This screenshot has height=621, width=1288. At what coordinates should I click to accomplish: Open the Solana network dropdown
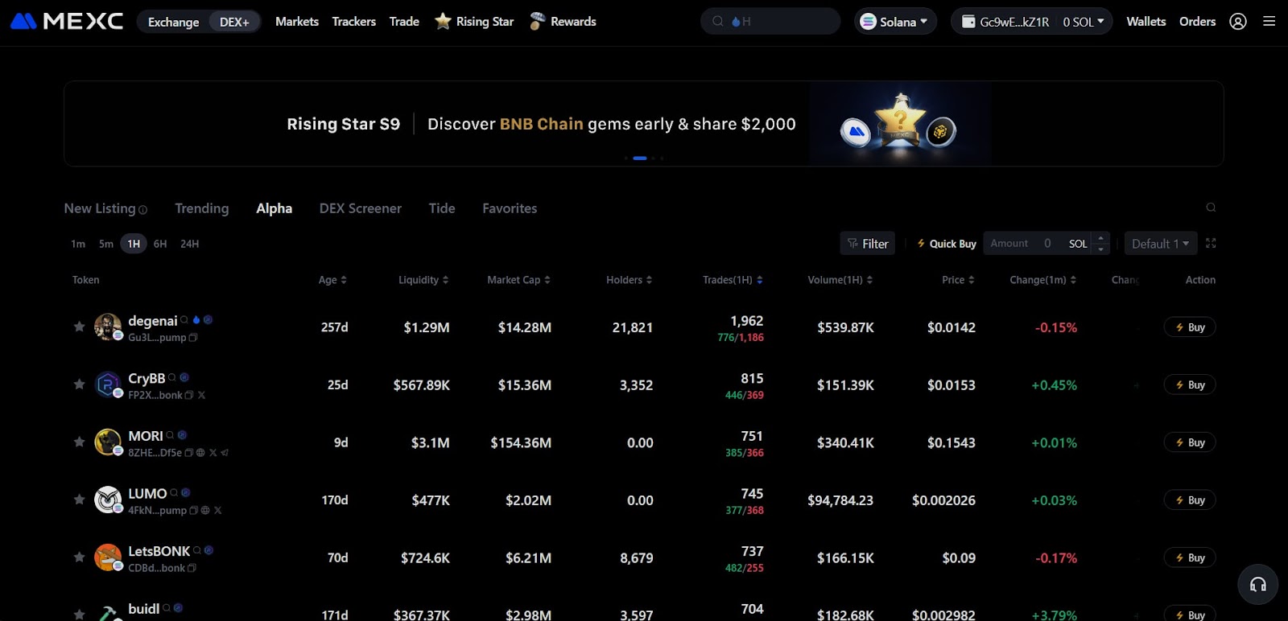click(895, 22)
